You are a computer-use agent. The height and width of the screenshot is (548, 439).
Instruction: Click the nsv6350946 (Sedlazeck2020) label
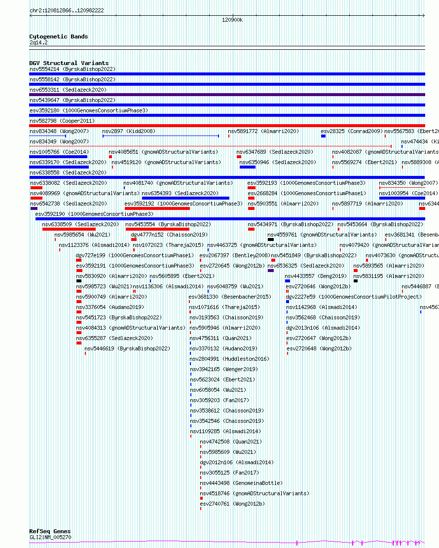coord(277,162)
